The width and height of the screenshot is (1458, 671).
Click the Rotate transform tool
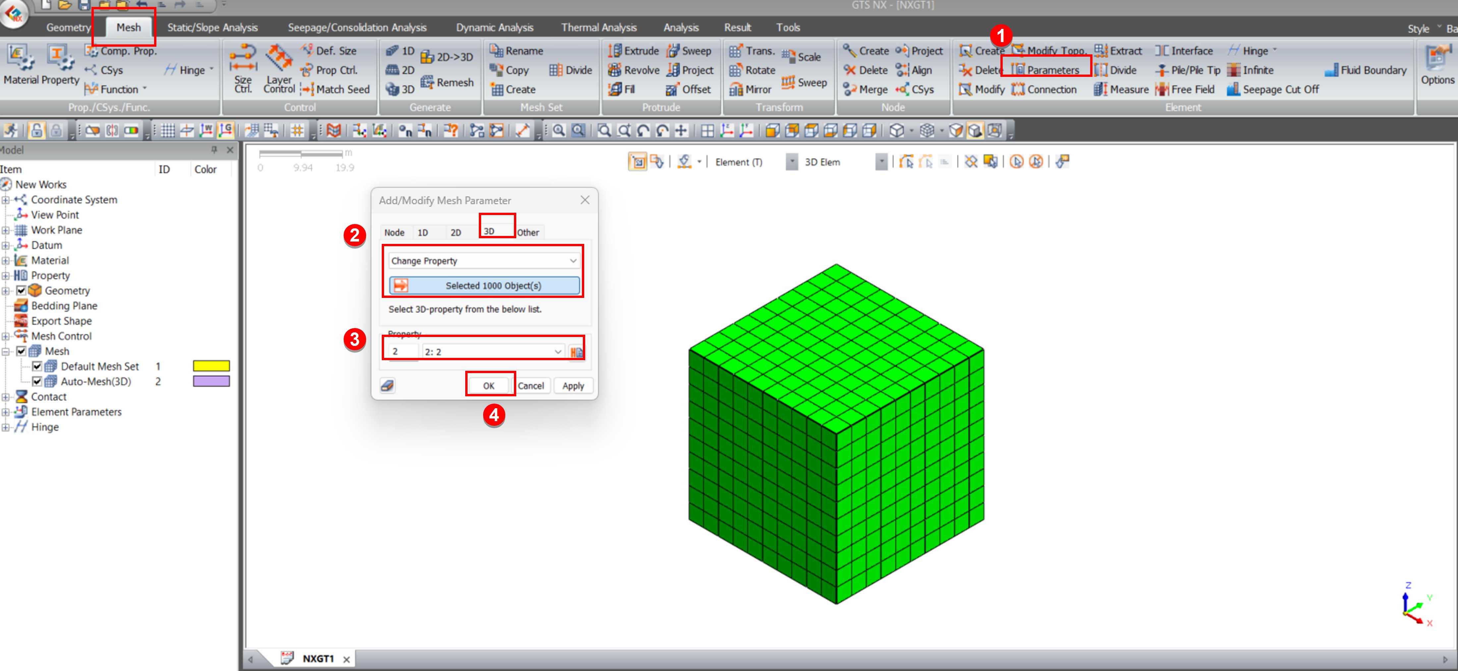coord(752,70)
